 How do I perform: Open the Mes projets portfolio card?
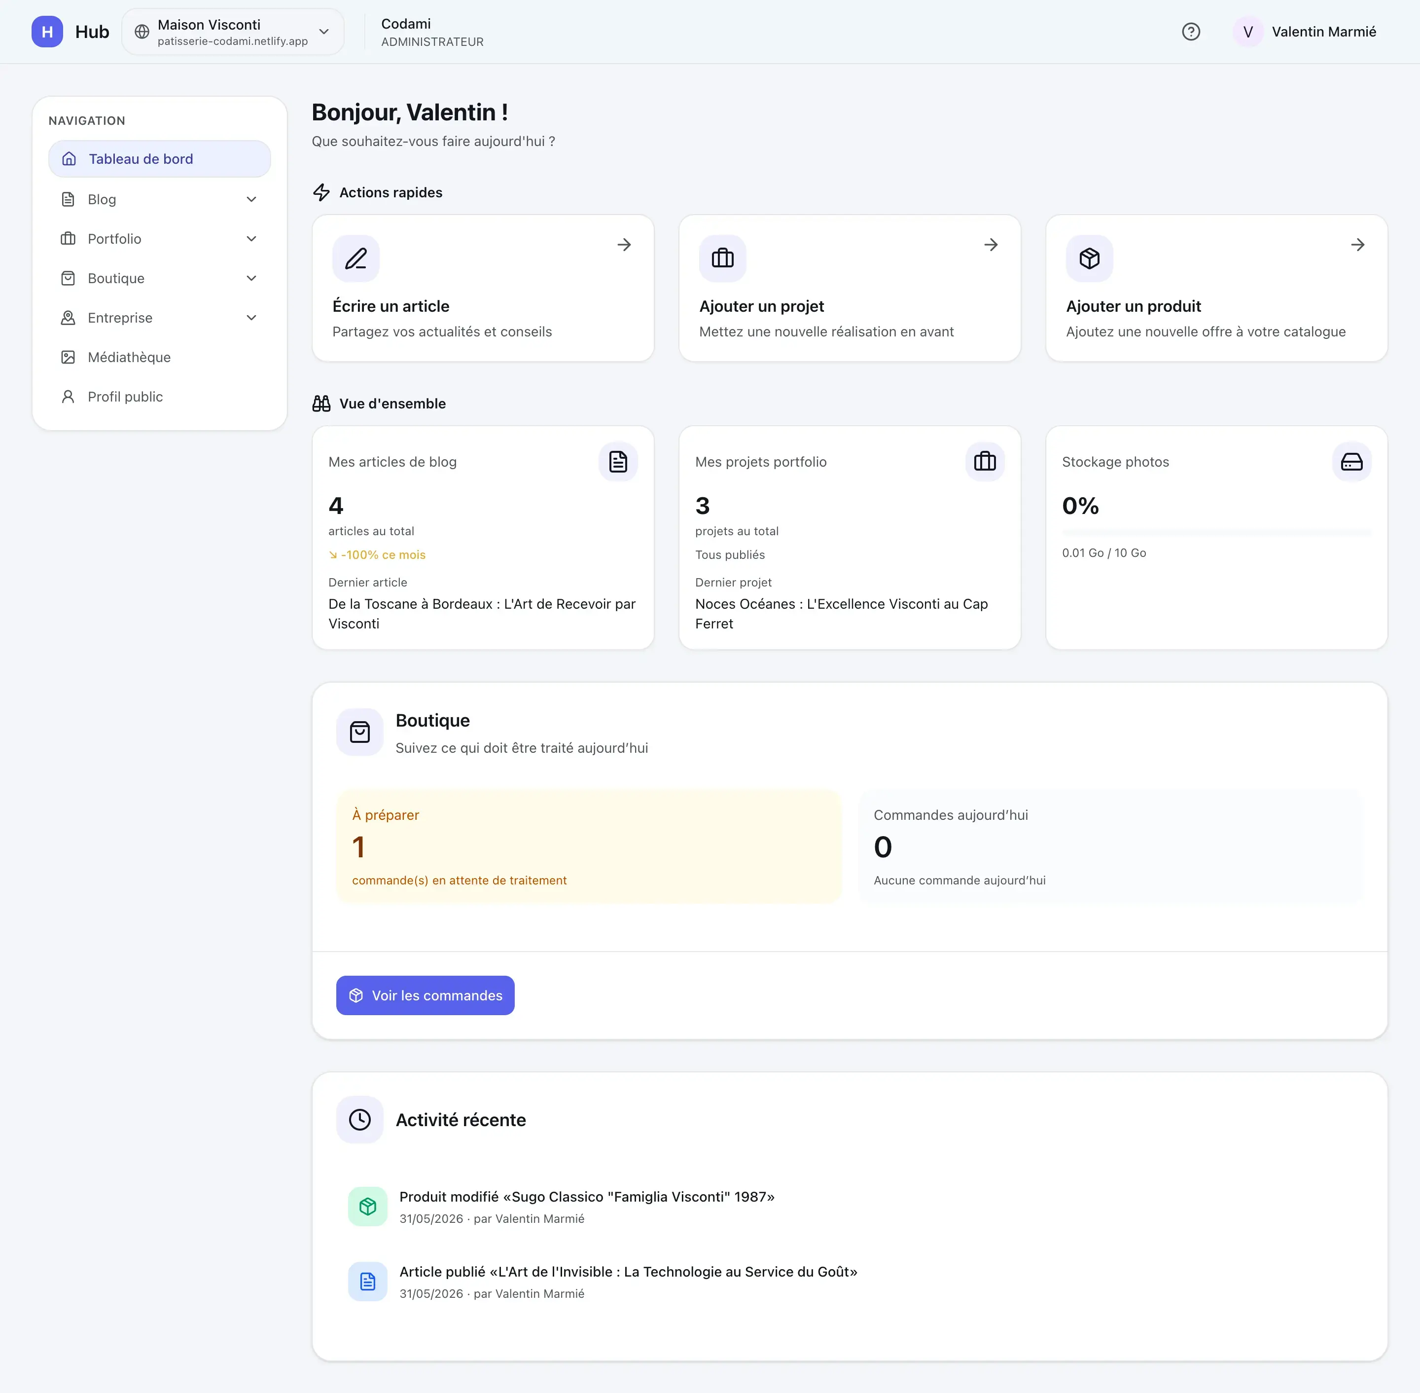[850, 538]
